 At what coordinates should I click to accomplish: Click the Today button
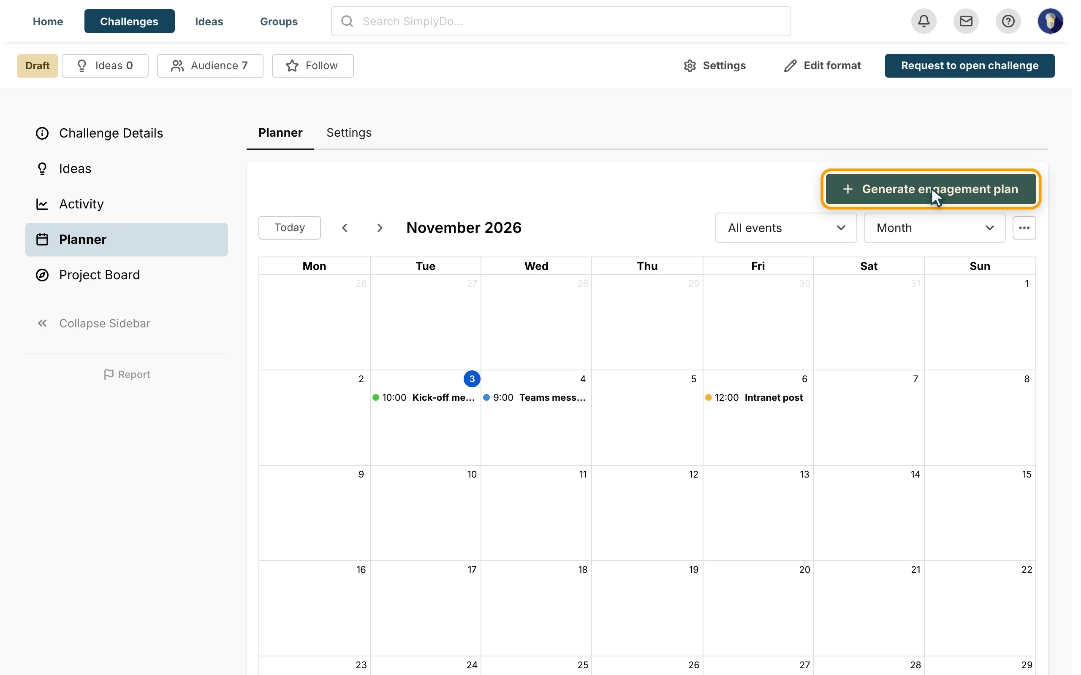point(289,228)
